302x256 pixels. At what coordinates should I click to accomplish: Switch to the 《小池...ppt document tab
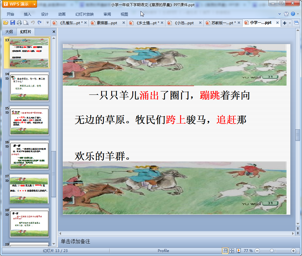pos(184,23)
